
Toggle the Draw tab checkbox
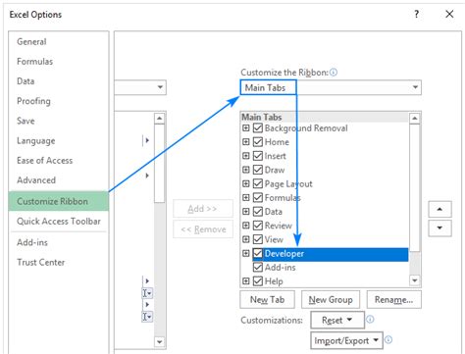tap(258, 170)
